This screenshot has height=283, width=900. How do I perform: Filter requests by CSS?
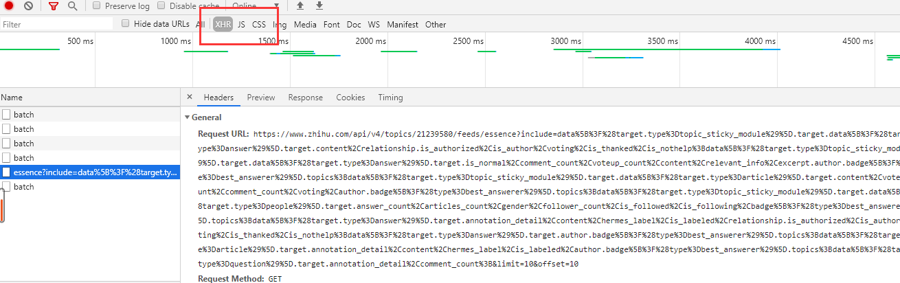[x=259, y=24]
